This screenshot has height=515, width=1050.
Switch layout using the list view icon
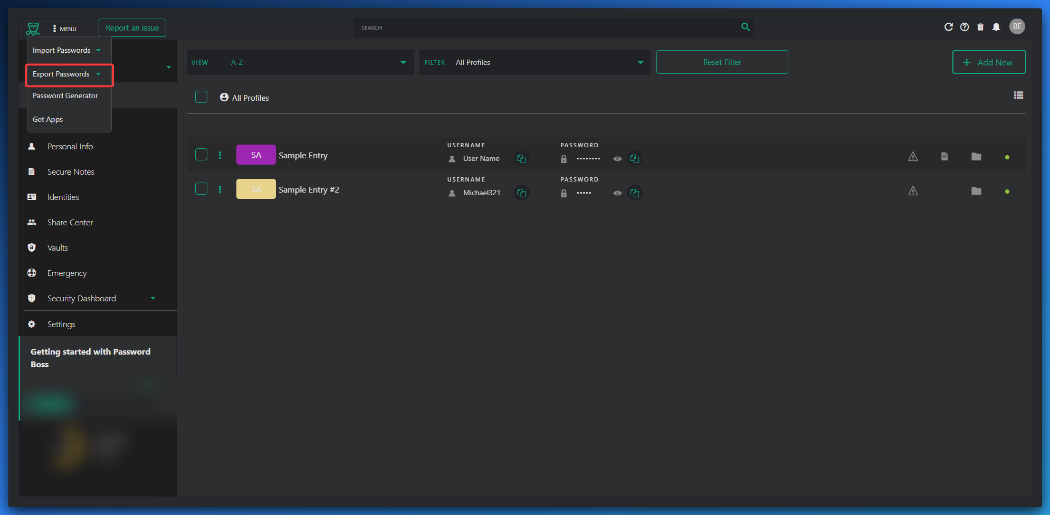coord(1018,96)
